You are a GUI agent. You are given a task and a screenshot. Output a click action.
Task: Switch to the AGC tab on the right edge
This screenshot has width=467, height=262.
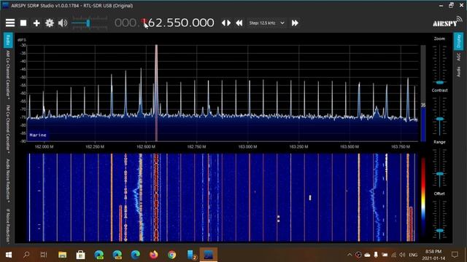[459, 57]
